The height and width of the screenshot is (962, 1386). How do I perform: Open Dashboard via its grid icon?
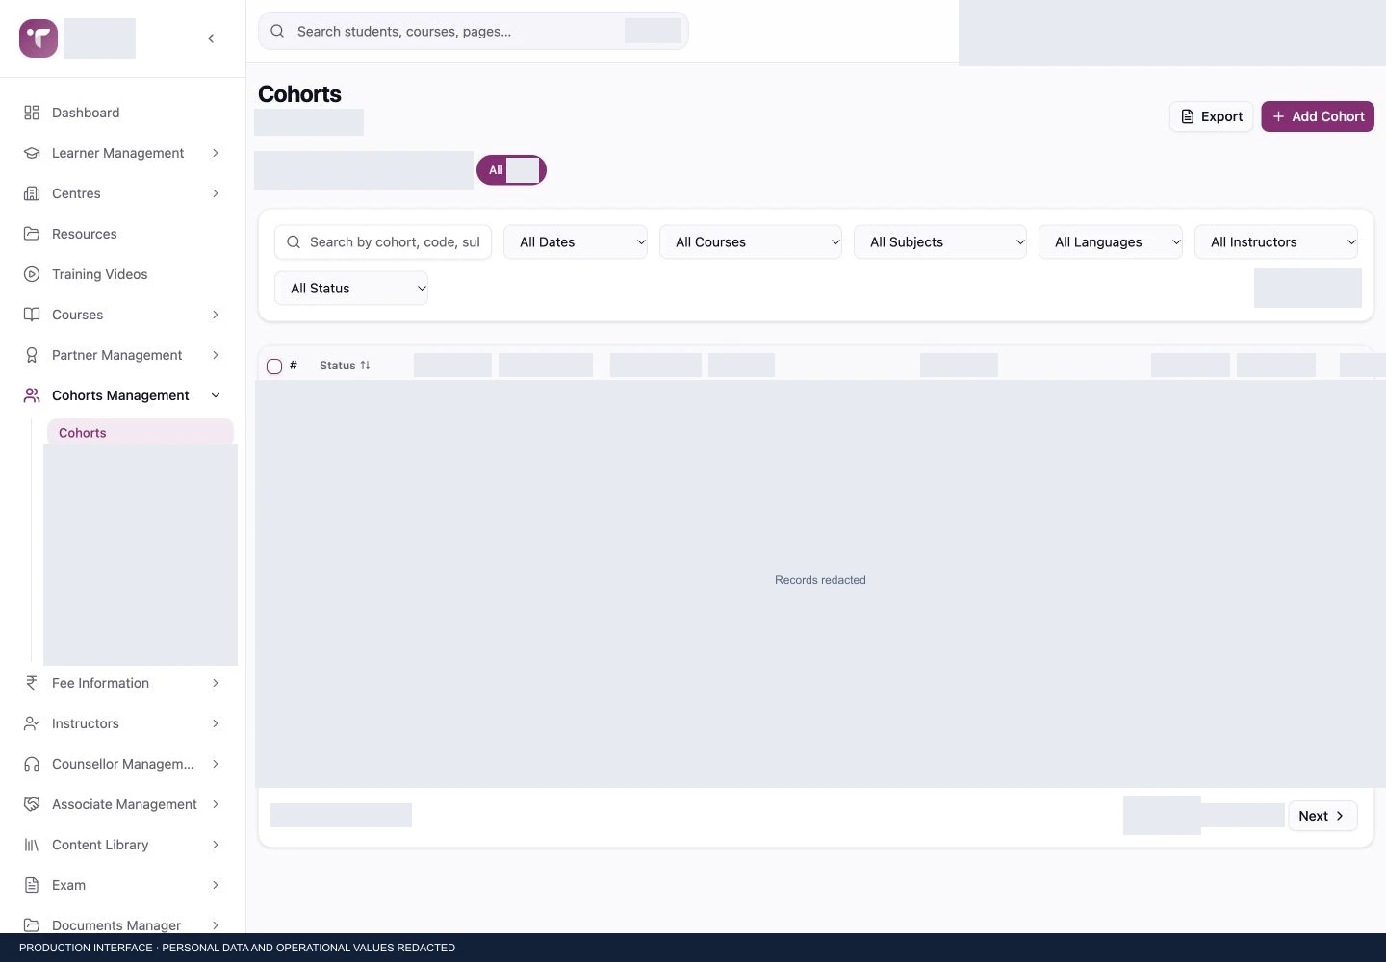coord(32,113)
